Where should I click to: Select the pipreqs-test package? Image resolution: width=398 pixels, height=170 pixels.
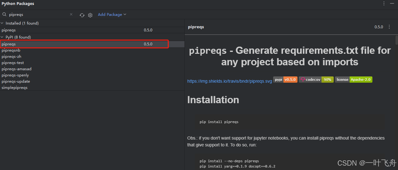(92, 63)
